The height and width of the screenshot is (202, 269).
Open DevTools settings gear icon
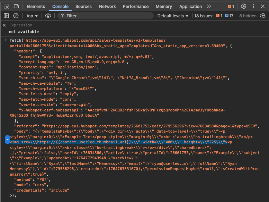(244, 6)
